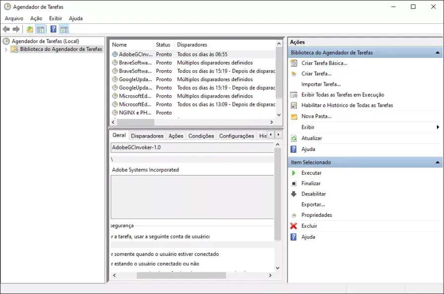Open the Exibir submenu arrow in Ações

click(x=438, y=127)
